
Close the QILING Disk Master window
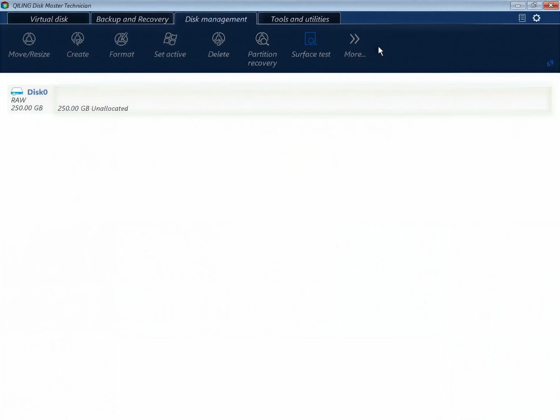tap(551, 5)
